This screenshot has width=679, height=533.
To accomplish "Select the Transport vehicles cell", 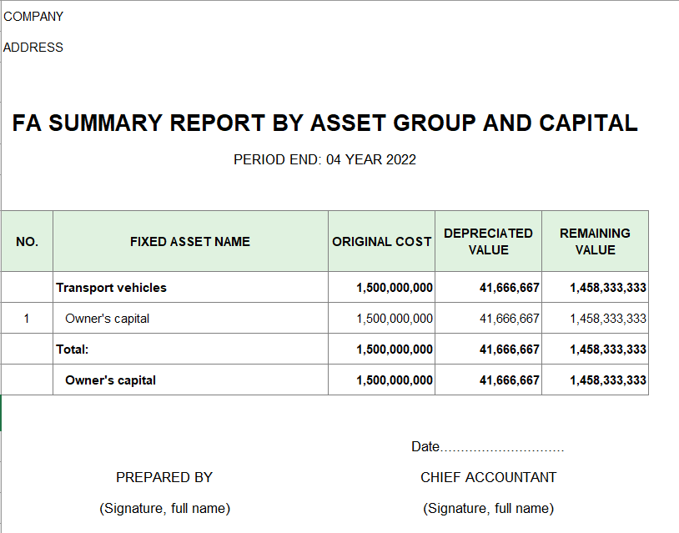I will coord(111,288).
